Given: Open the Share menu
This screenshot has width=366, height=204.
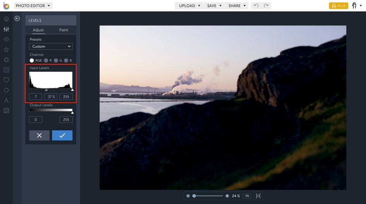Looking at the screenshot, I should [237, 5].
